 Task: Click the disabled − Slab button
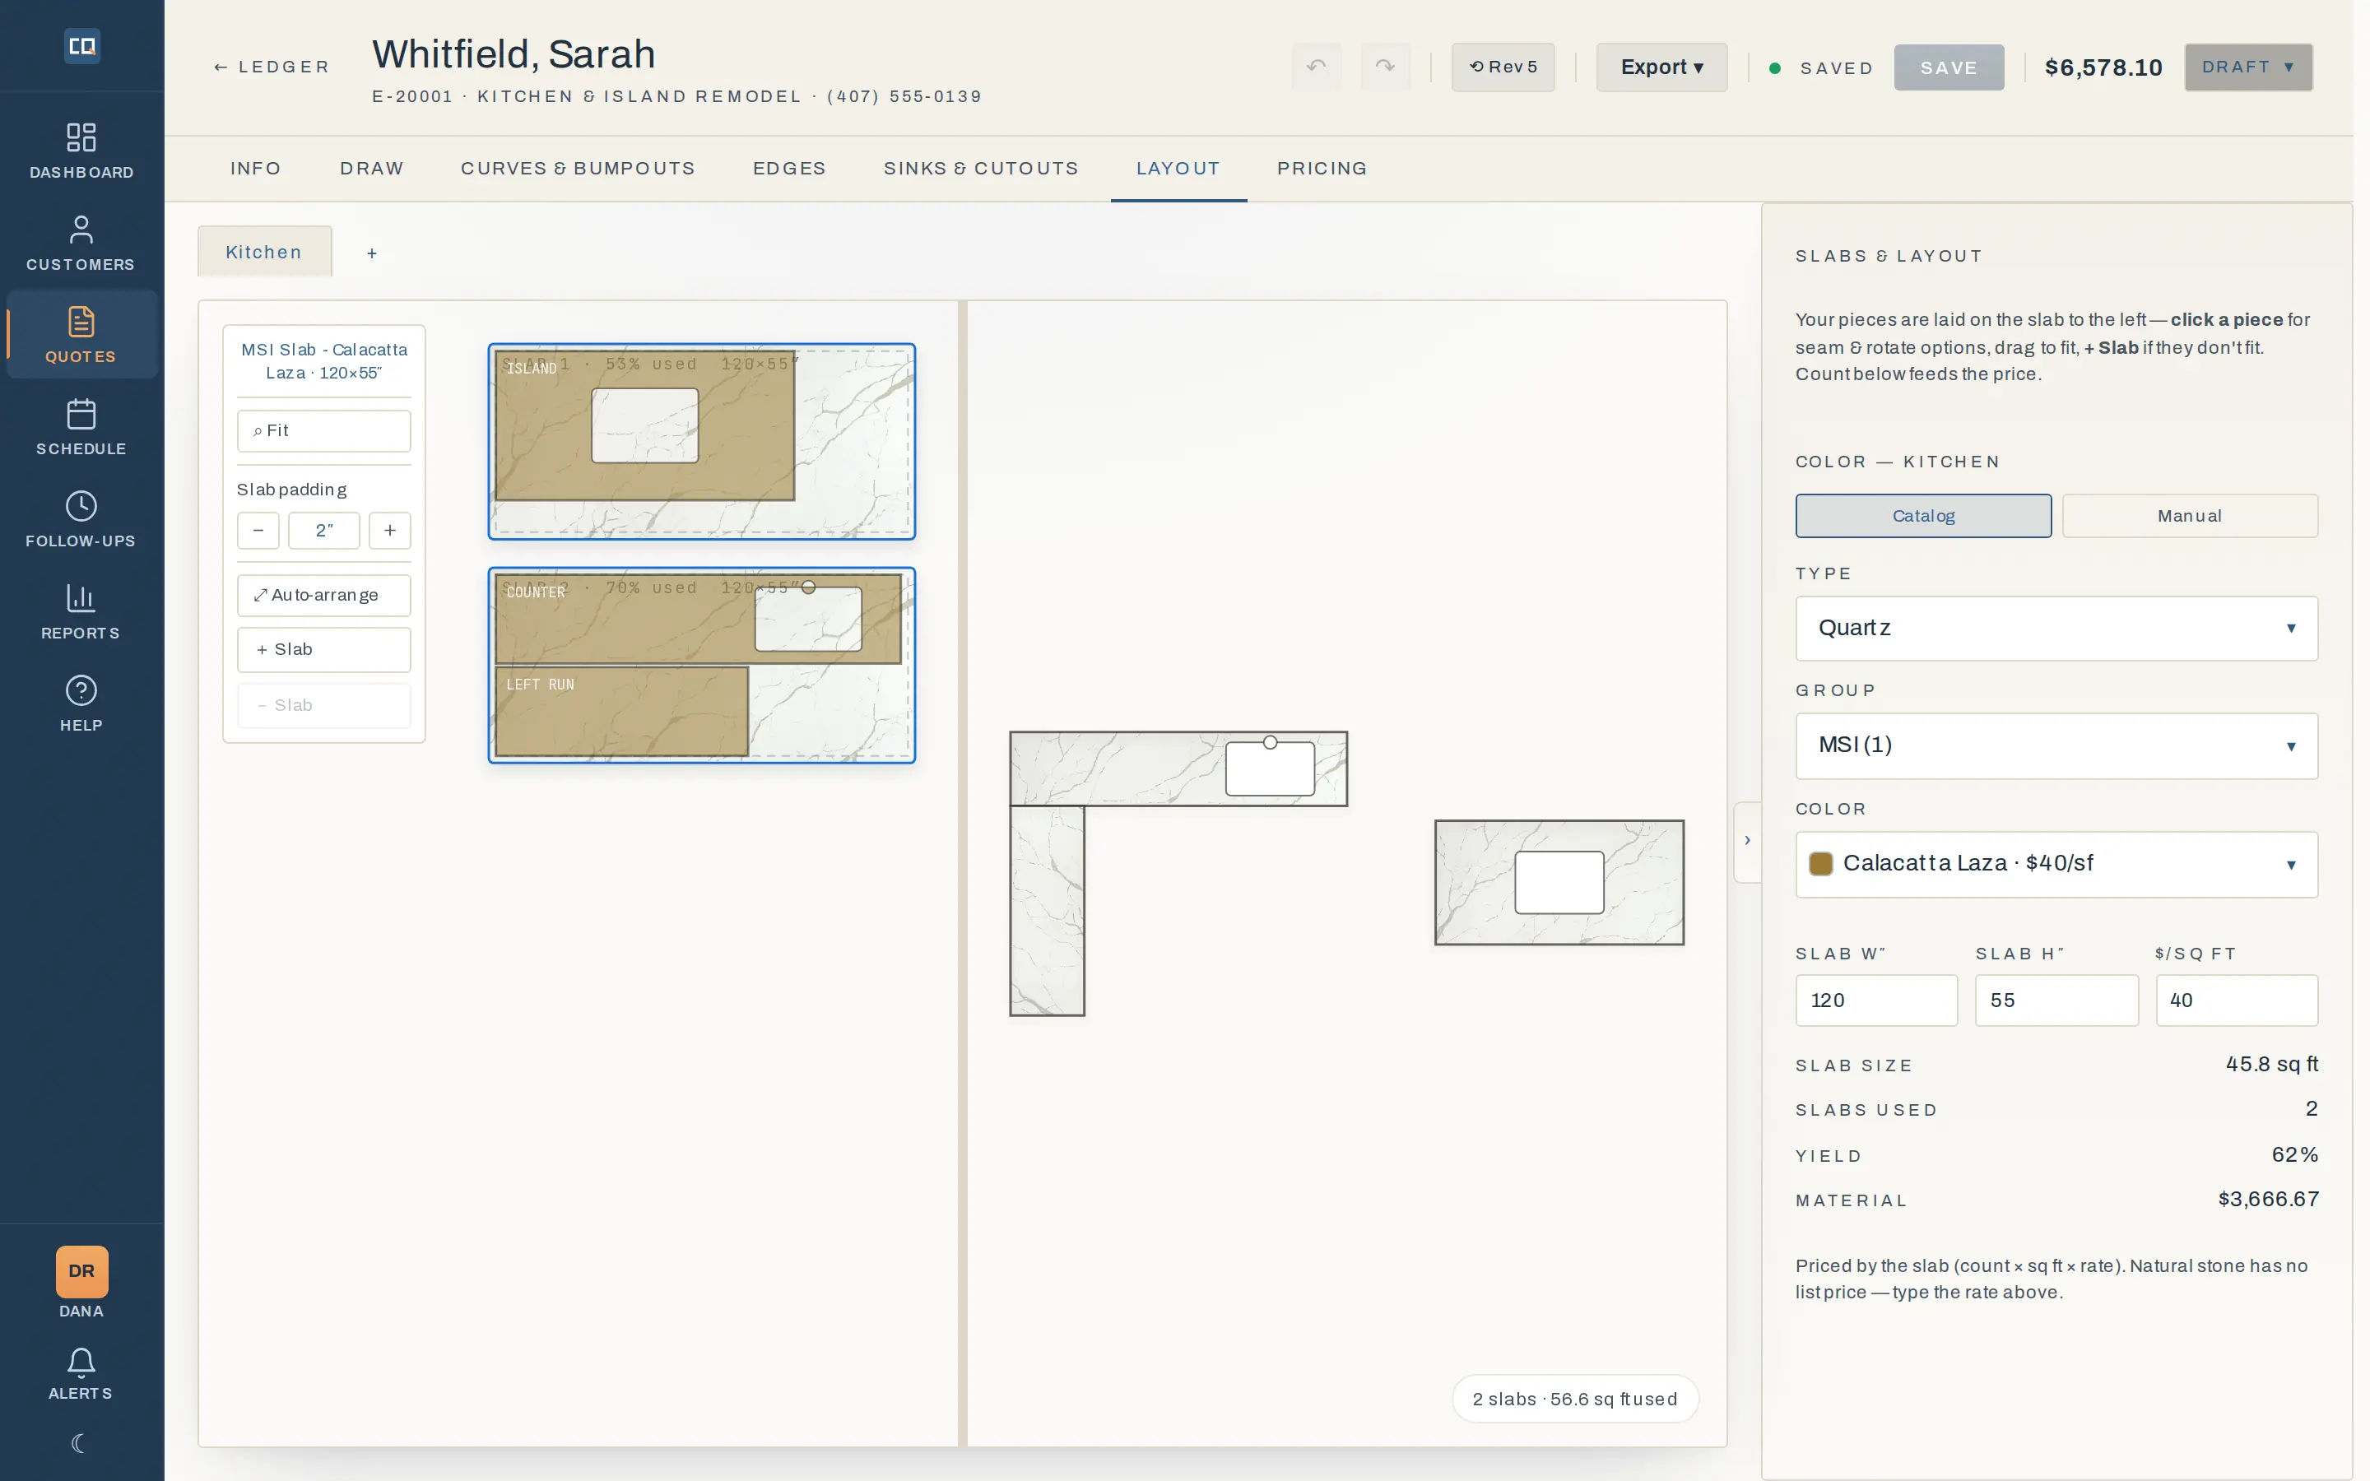pyautogui.click(x=323, y=705)
